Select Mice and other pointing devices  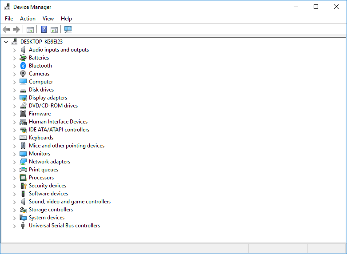[x=67, y=146]
